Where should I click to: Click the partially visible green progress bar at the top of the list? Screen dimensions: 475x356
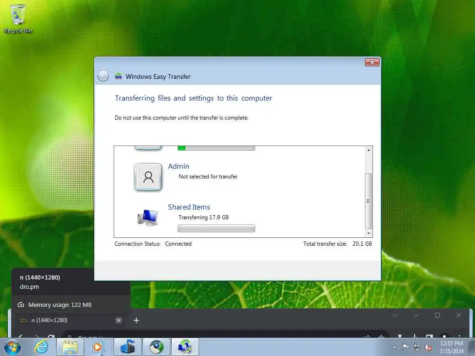pos(216,148)
